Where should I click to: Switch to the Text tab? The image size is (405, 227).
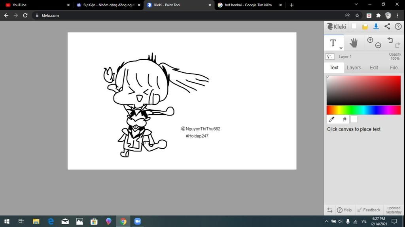tap(334, 68)
